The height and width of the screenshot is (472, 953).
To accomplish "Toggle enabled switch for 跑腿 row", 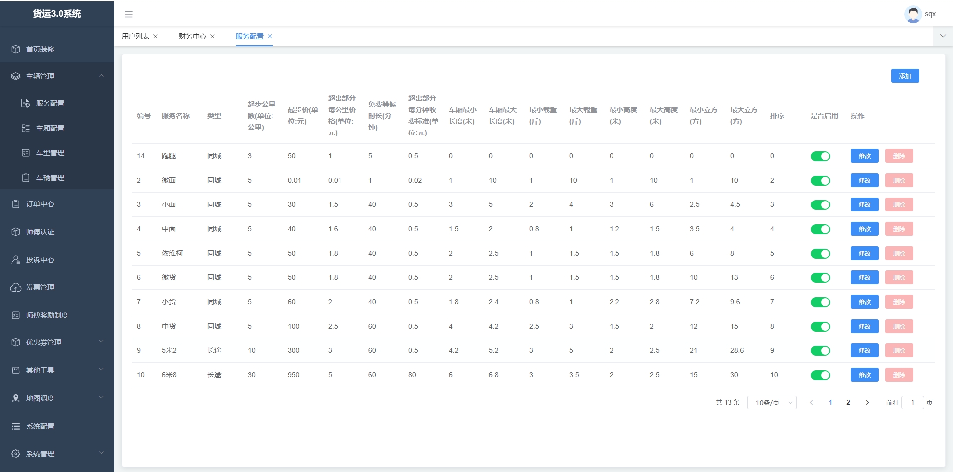I will pyautogui.click(x=820, y=156).
